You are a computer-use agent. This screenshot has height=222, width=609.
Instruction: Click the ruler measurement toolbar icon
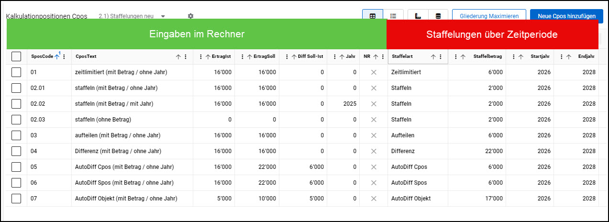418,16
